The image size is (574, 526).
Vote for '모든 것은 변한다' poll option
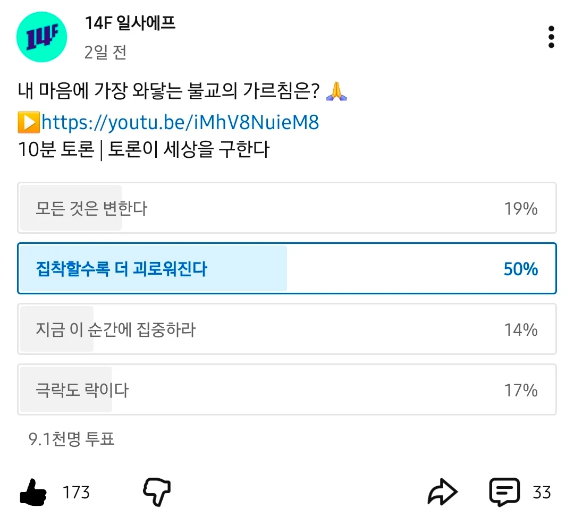point(287,208)
